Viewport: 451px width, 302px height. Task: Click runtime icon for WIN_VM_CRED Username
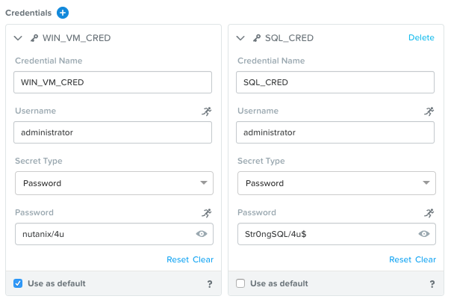[207, 111]
